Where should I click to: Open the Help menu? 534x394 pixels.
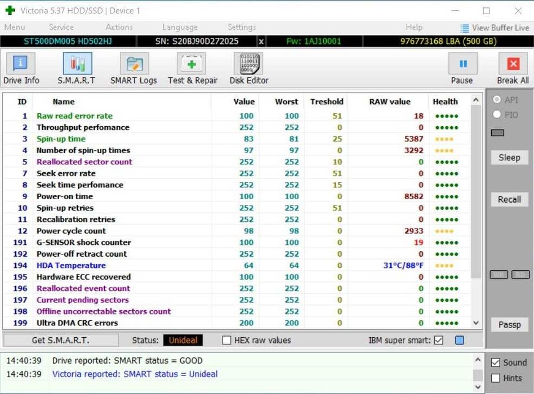pyautogui.click(x=414, y=27)
